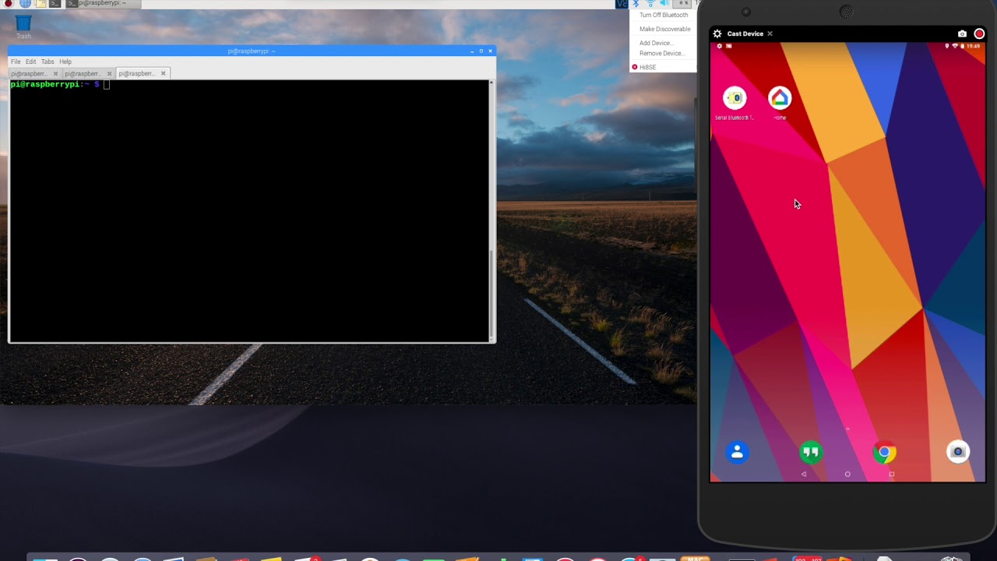Viewport: 997px width, 561px height.
Task: Open the terminal File menu
Action: (16, 62)
